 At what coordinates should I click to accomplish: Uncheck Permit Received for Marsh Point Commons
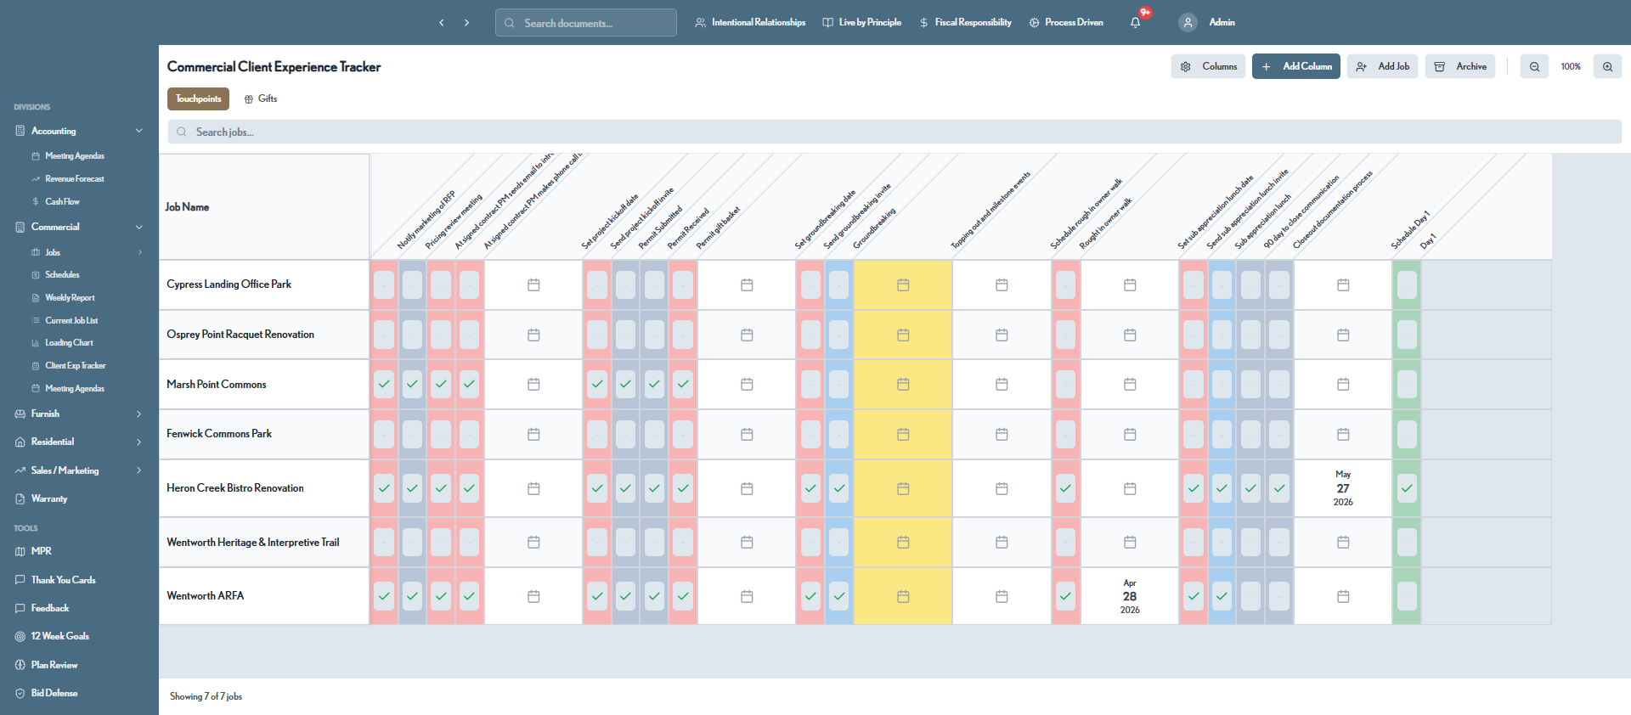pos(683,385)
